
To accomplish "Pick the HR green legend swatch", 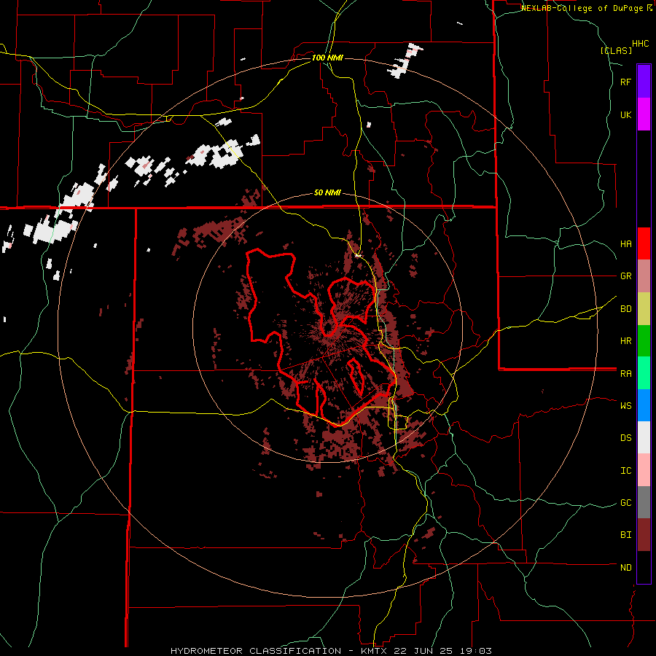I will pos(644,341).
